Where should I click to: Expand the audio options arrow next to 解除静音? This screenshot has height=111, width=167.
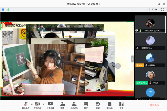pos(32,103)
